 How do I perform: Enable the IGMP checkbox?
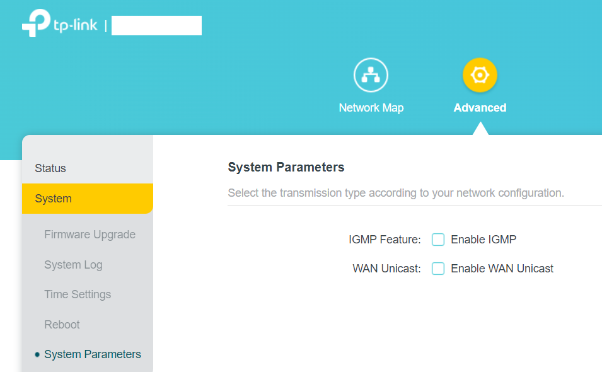[x=437, y=240]
